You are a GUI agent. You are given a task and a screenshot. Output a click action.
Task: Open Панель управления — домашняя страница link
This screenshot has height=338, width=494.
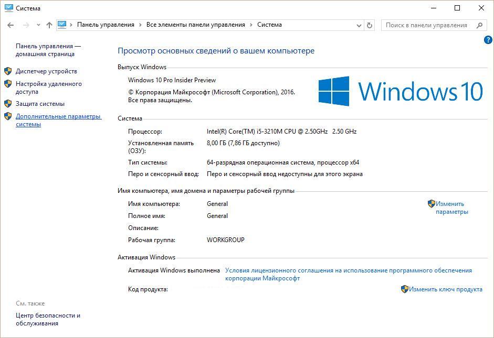click(48, 50)
